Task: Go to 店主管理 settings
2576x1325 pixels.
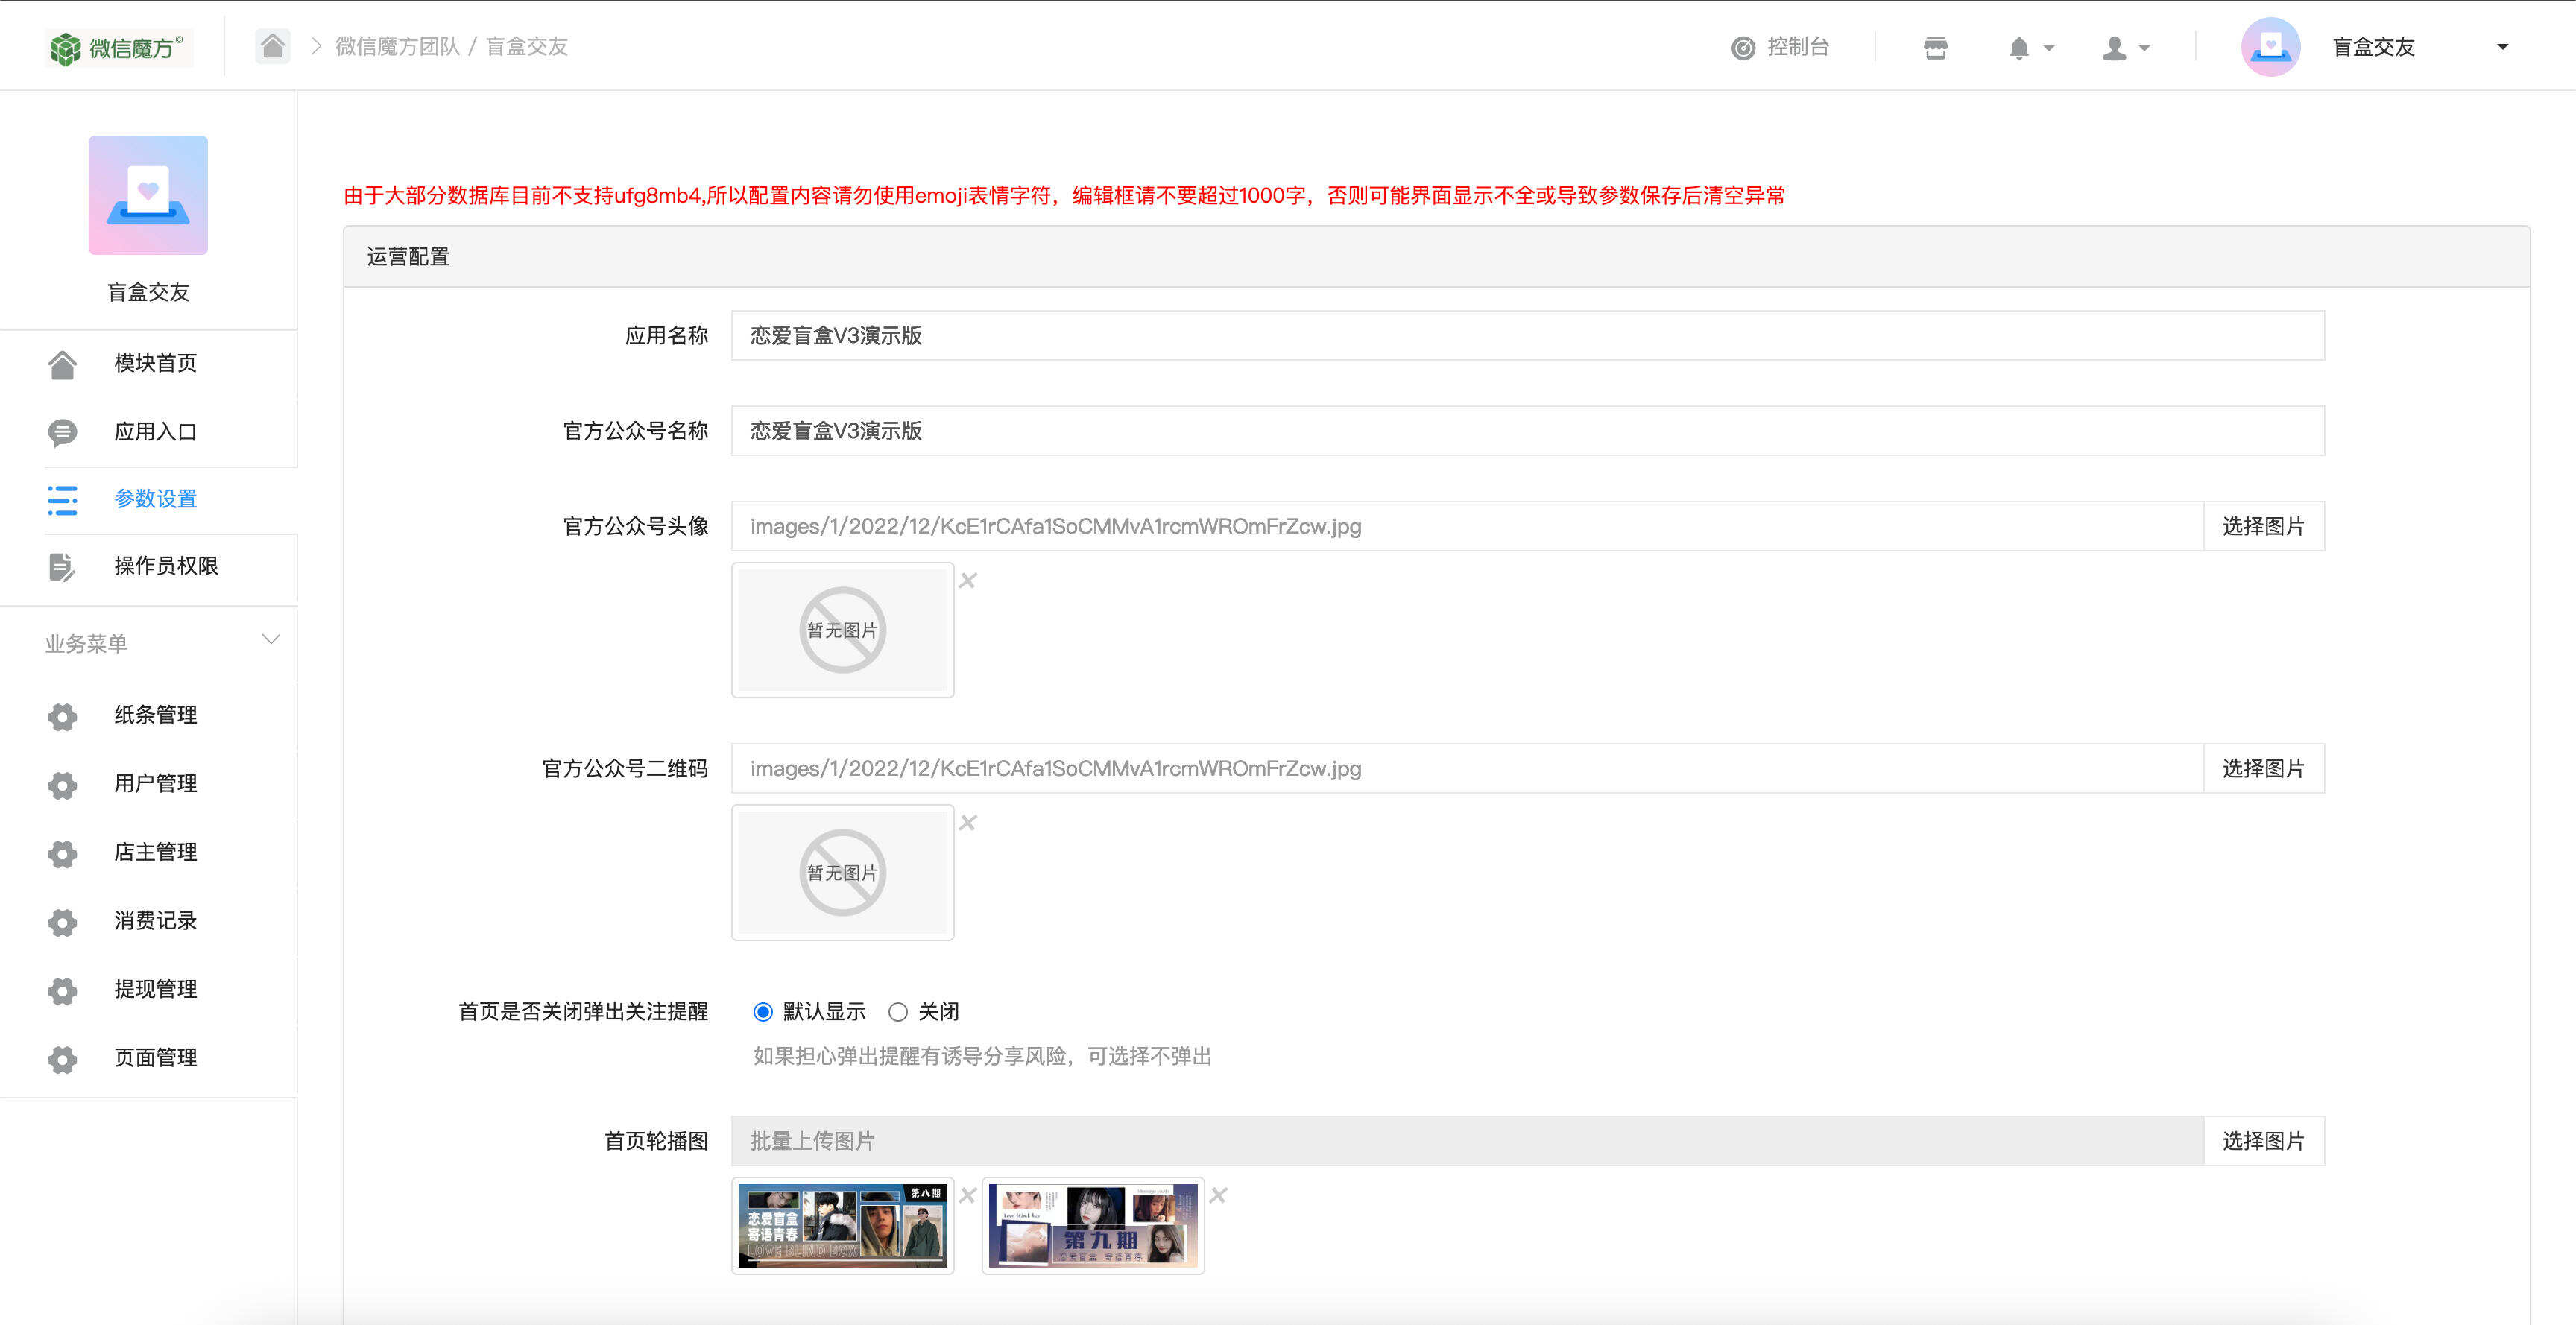Action: tap(155, 852)
